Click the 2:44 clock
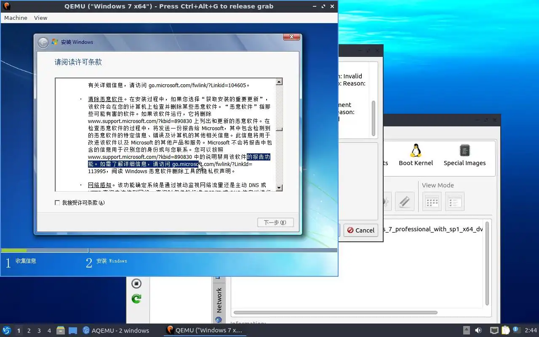Viewport: 539px width, 337px height. click(531, 330)
